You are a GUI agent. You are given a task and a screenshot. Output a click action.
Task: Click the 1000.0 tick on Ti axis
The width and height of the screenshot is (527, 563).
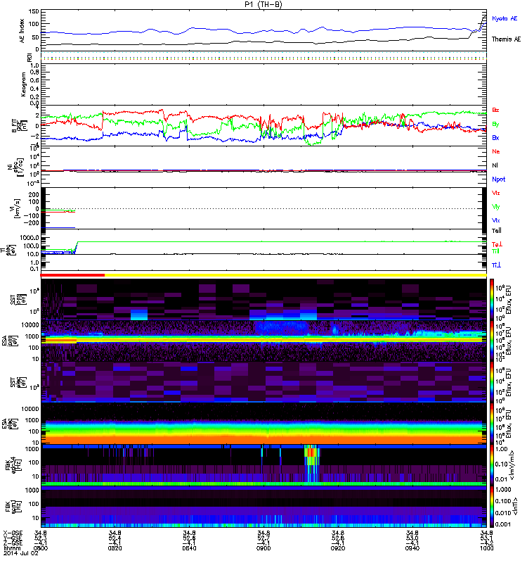pos(29,238)
